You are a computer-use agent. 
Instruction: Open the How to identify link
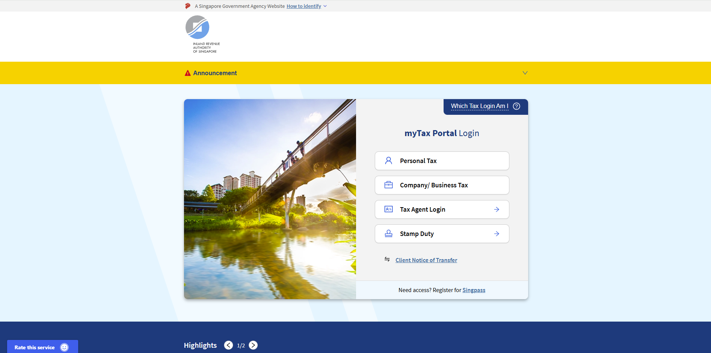coord(304,6)
